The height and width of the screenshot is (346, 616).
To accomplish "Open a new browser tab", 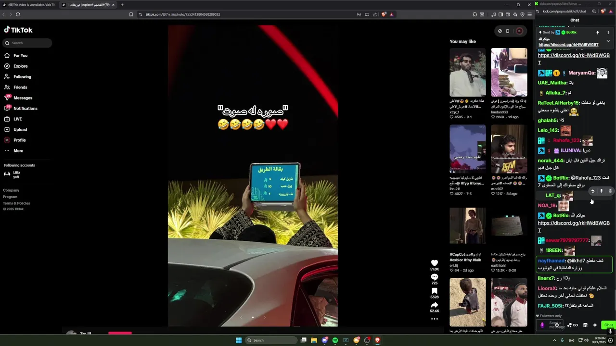I will (122, 5).
